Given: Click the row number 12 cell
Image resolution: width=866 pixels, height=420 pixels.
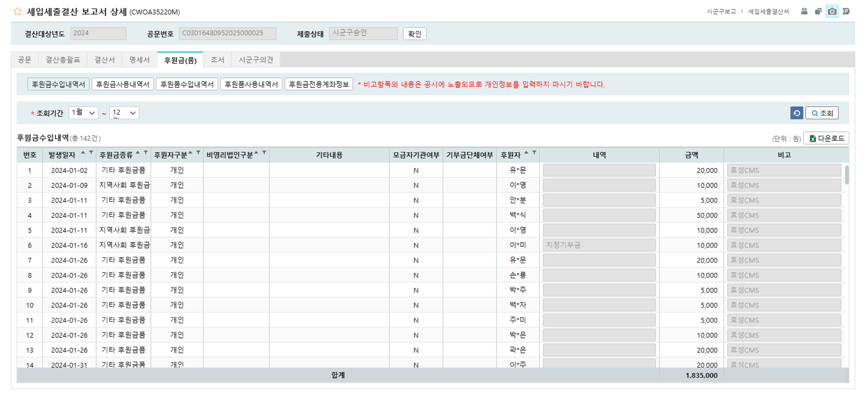Looking at the screenshot, I should pyautogui.click(x=30, y=335).
